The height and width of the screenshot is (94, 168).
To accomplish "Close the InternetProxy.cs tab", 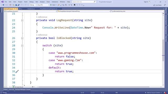I will [17, 9].
